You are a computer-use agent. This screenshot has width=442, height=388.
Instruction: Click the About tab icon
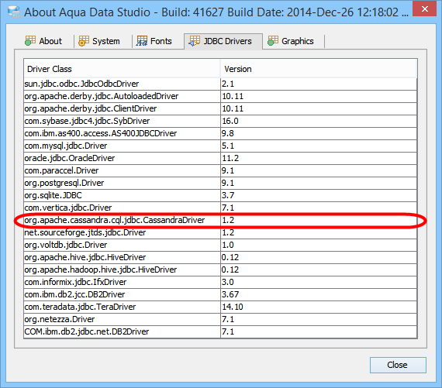30,41
